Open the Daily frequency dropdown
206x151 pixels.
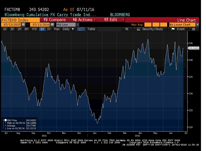(x=68, y=29)
